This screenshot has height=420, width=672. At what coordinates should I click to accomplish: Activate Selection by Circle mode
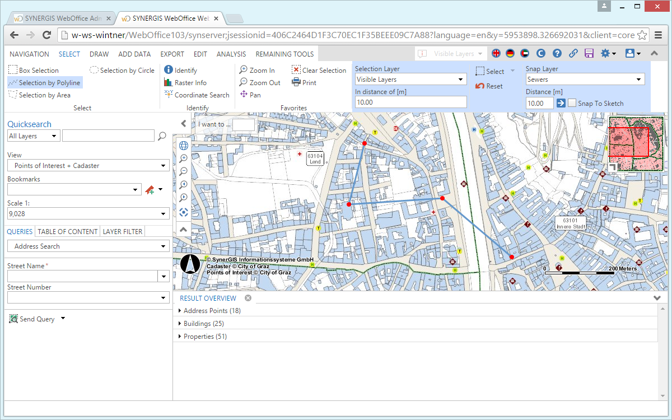click(x=122, y=69)
